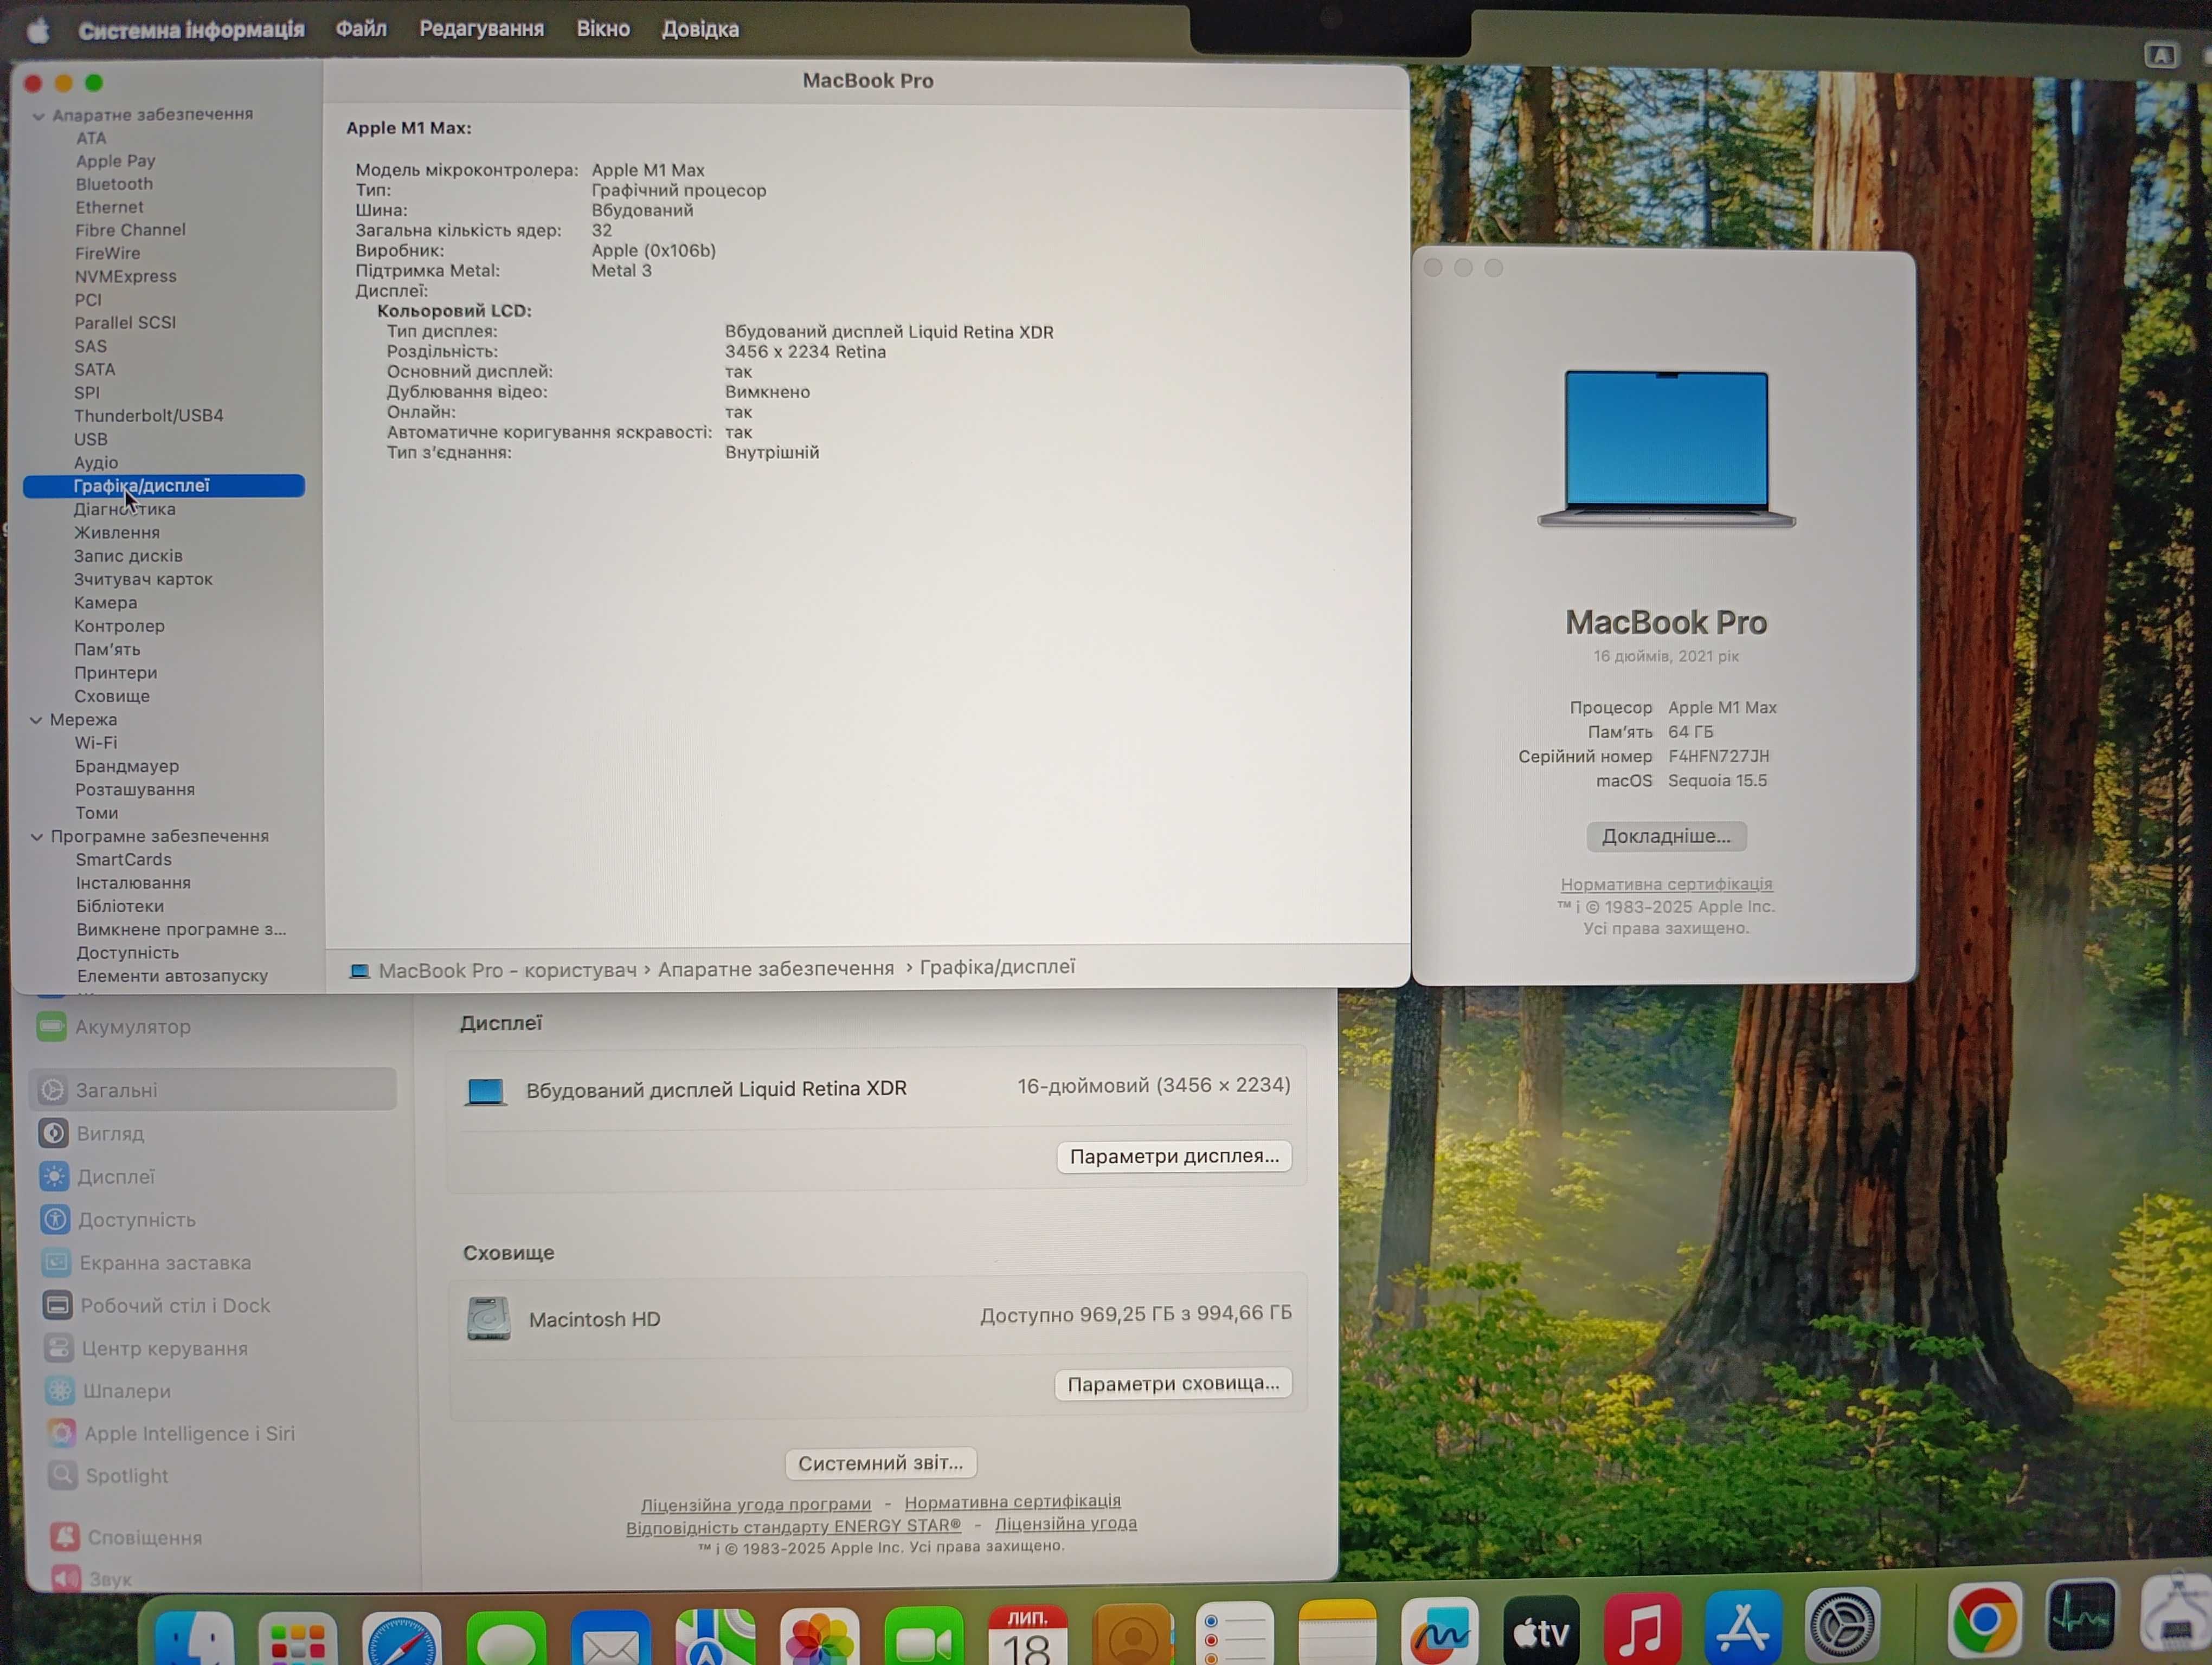This screenshot has height=1665, width=2212.
Task: Open Нормативна сертифікація link in About window
Action: pyautogui.click(x=1666, y=885)
